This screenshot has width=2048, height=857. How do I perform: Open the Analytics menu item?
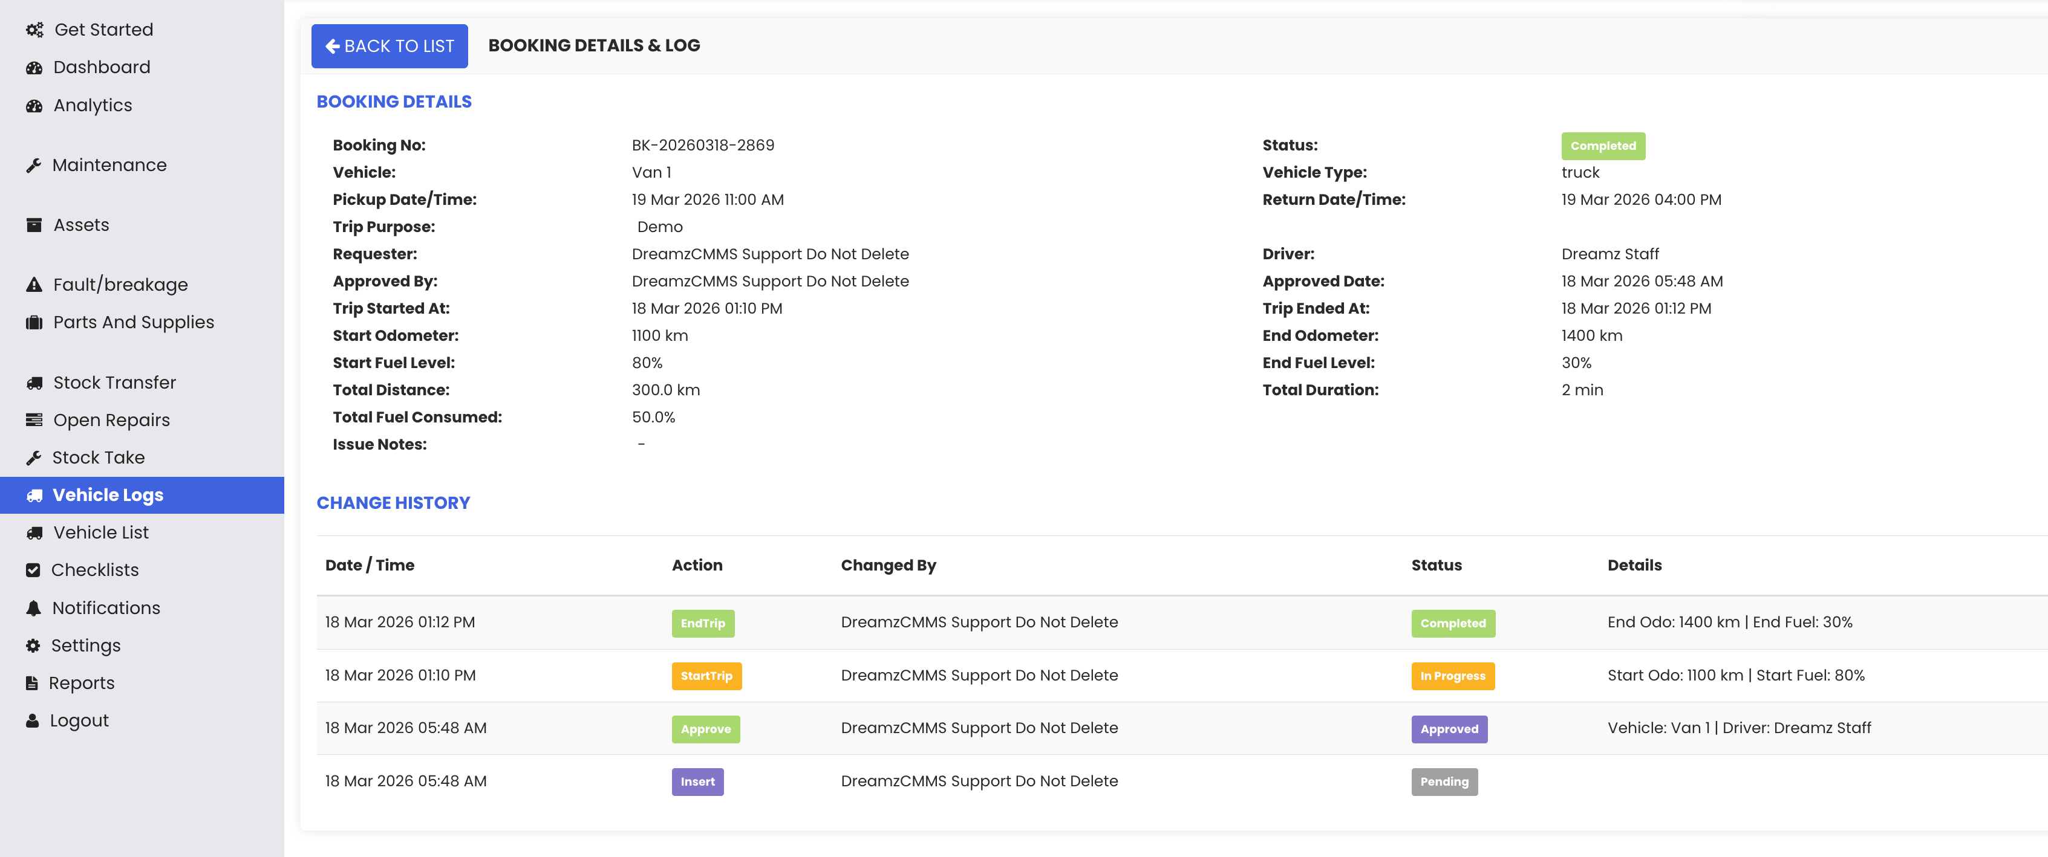(x=92, y=106)
